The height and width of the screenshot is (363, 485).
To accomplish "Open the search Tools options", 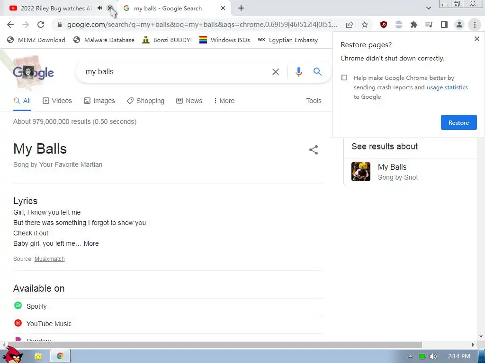I will point(314,101).
